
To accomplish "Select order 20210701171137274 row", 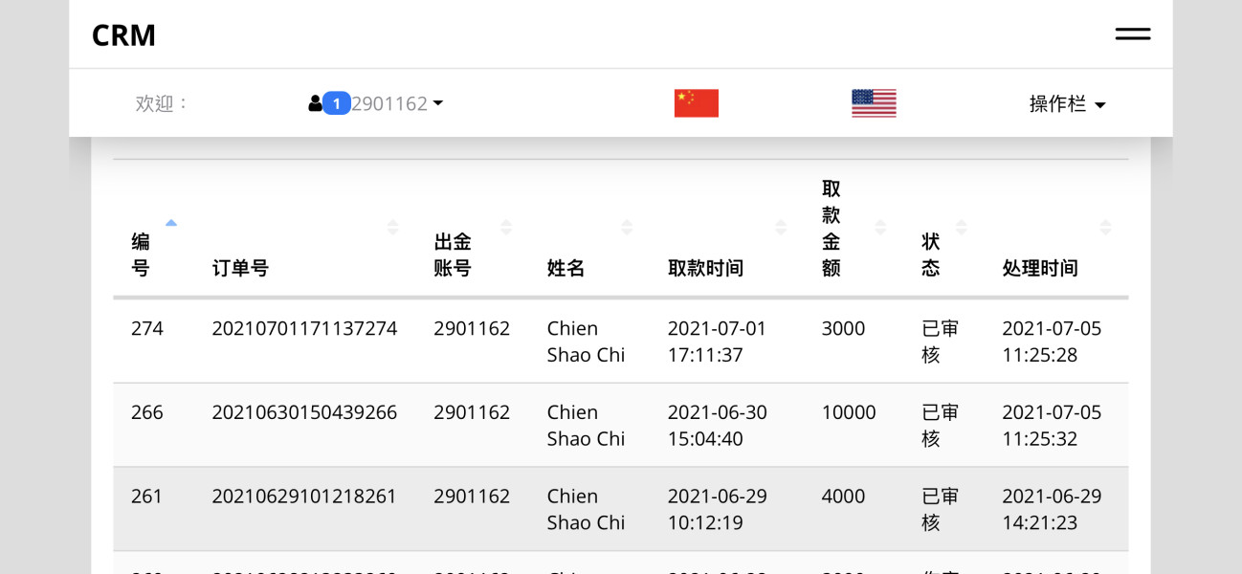I will (620, 342).
